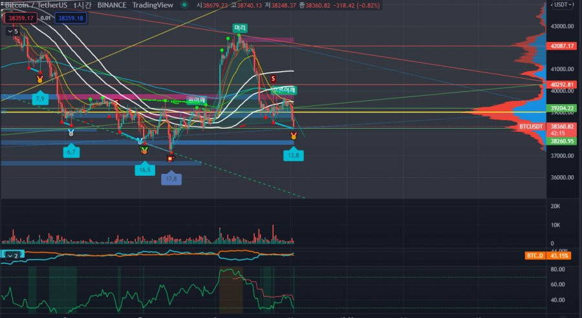This screenshot has height=318, width=582.
Task: Click the 37000.00 price axis label
Action: pyautogui.click(x=562, y=156)
